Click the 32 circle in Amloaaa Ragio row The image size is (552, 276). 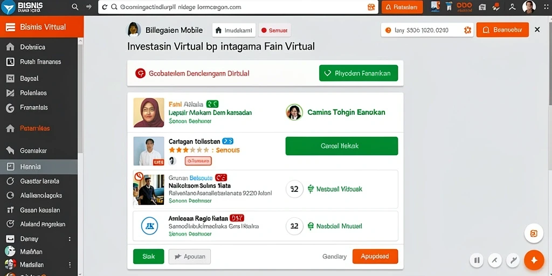(x=294, y=226)
